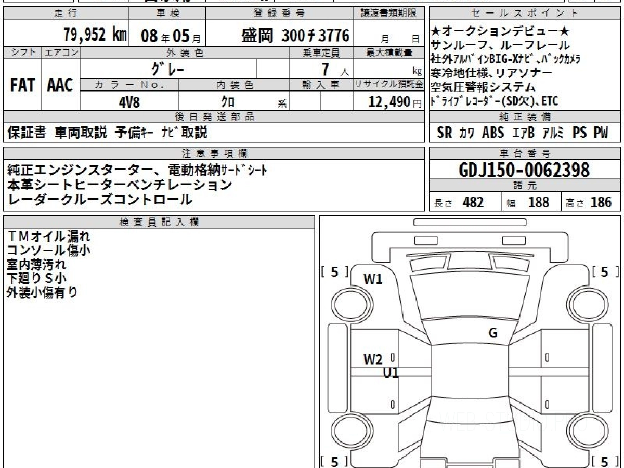Click the 本革シートヒーターベンチレーション line

pos(120,185)
